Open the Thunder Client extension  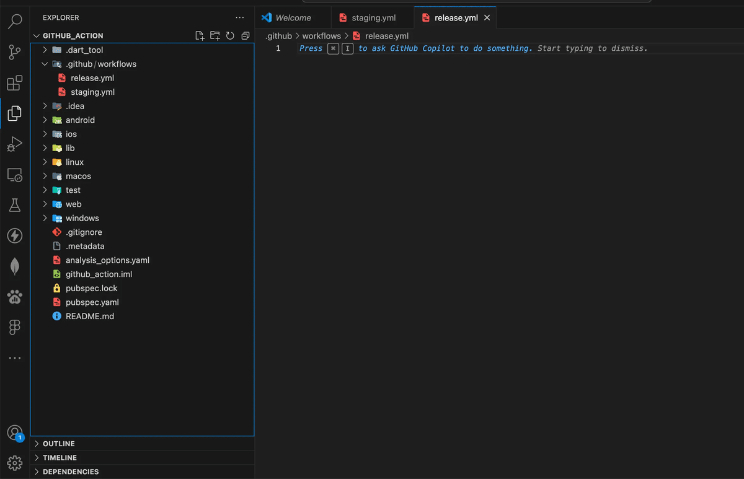pyautogui.click(x=15, y=235)
